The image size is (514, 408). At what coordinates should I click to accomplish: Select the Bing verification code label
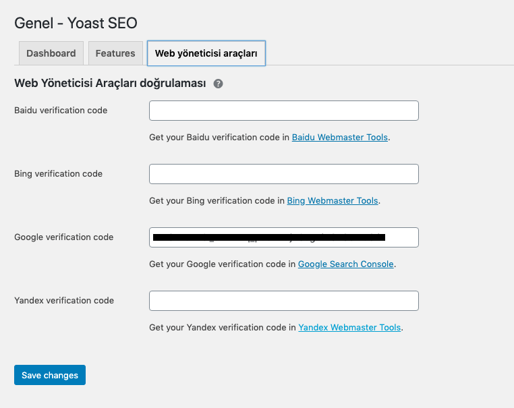coord(59,174)
